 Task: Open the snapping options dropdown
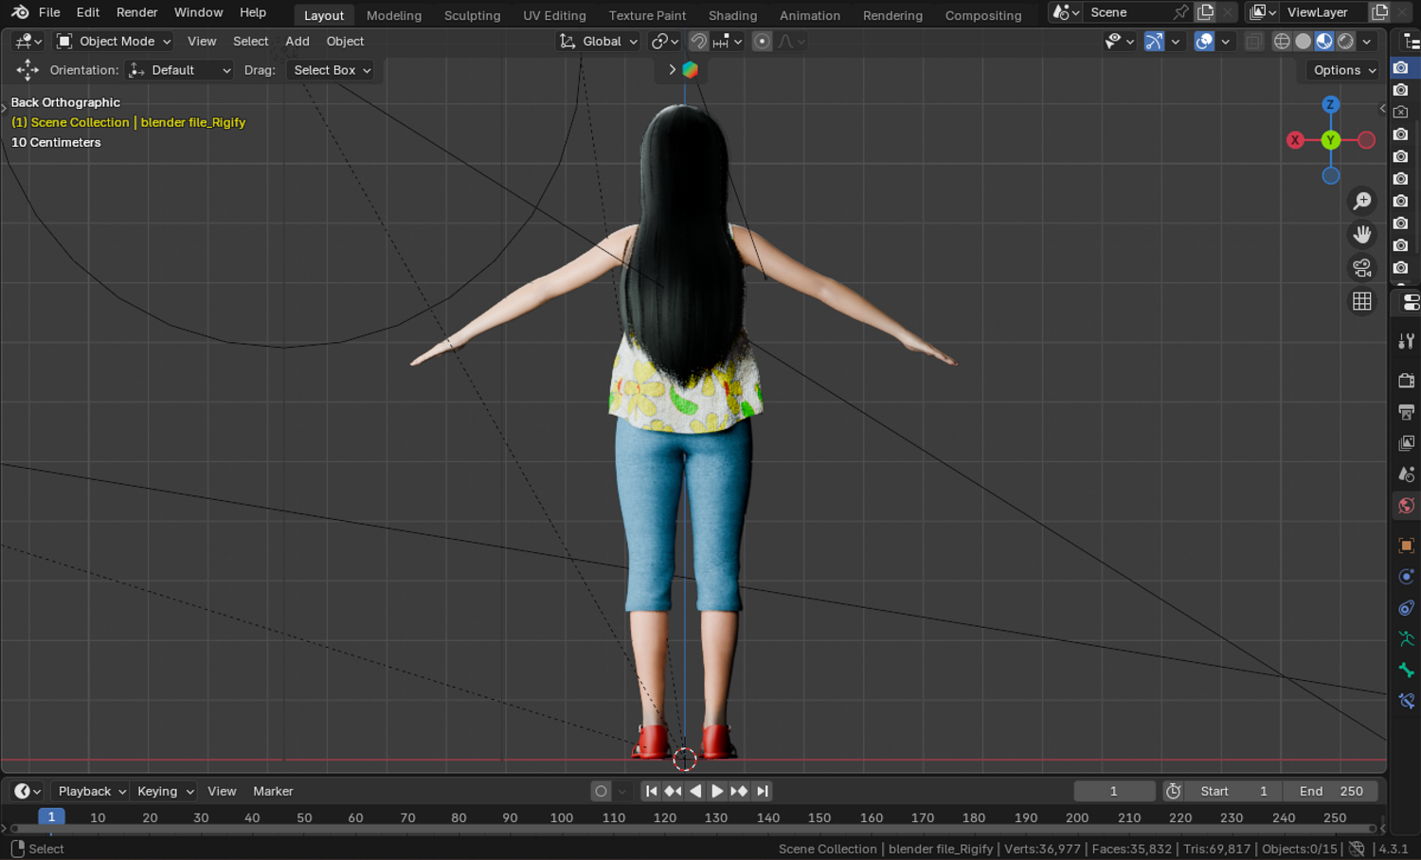[728, 42]
